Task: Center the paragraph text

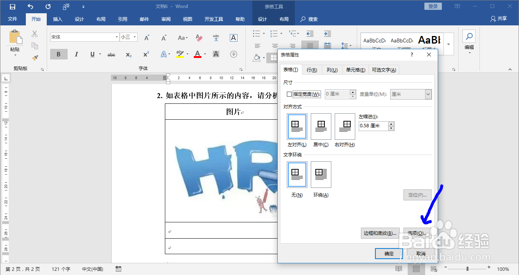Action: click(x=275, y=46)
